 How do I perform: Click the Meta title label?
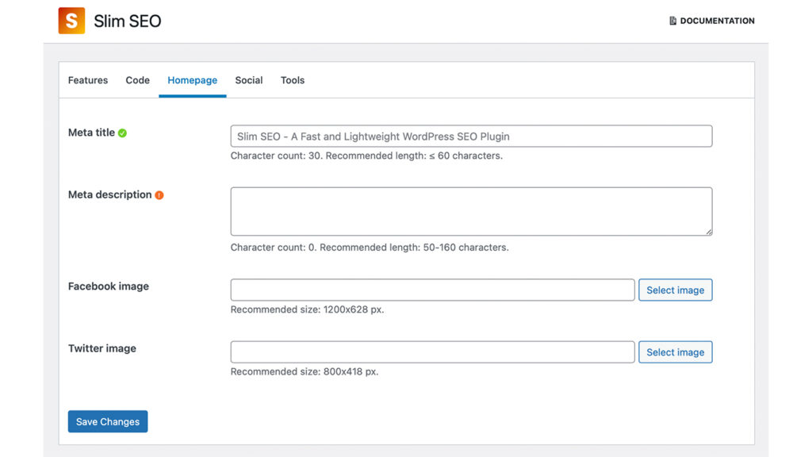pos(91,132)
